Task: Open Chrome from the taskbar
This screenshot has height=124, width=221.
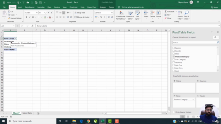Action: (x=88, y=121)
